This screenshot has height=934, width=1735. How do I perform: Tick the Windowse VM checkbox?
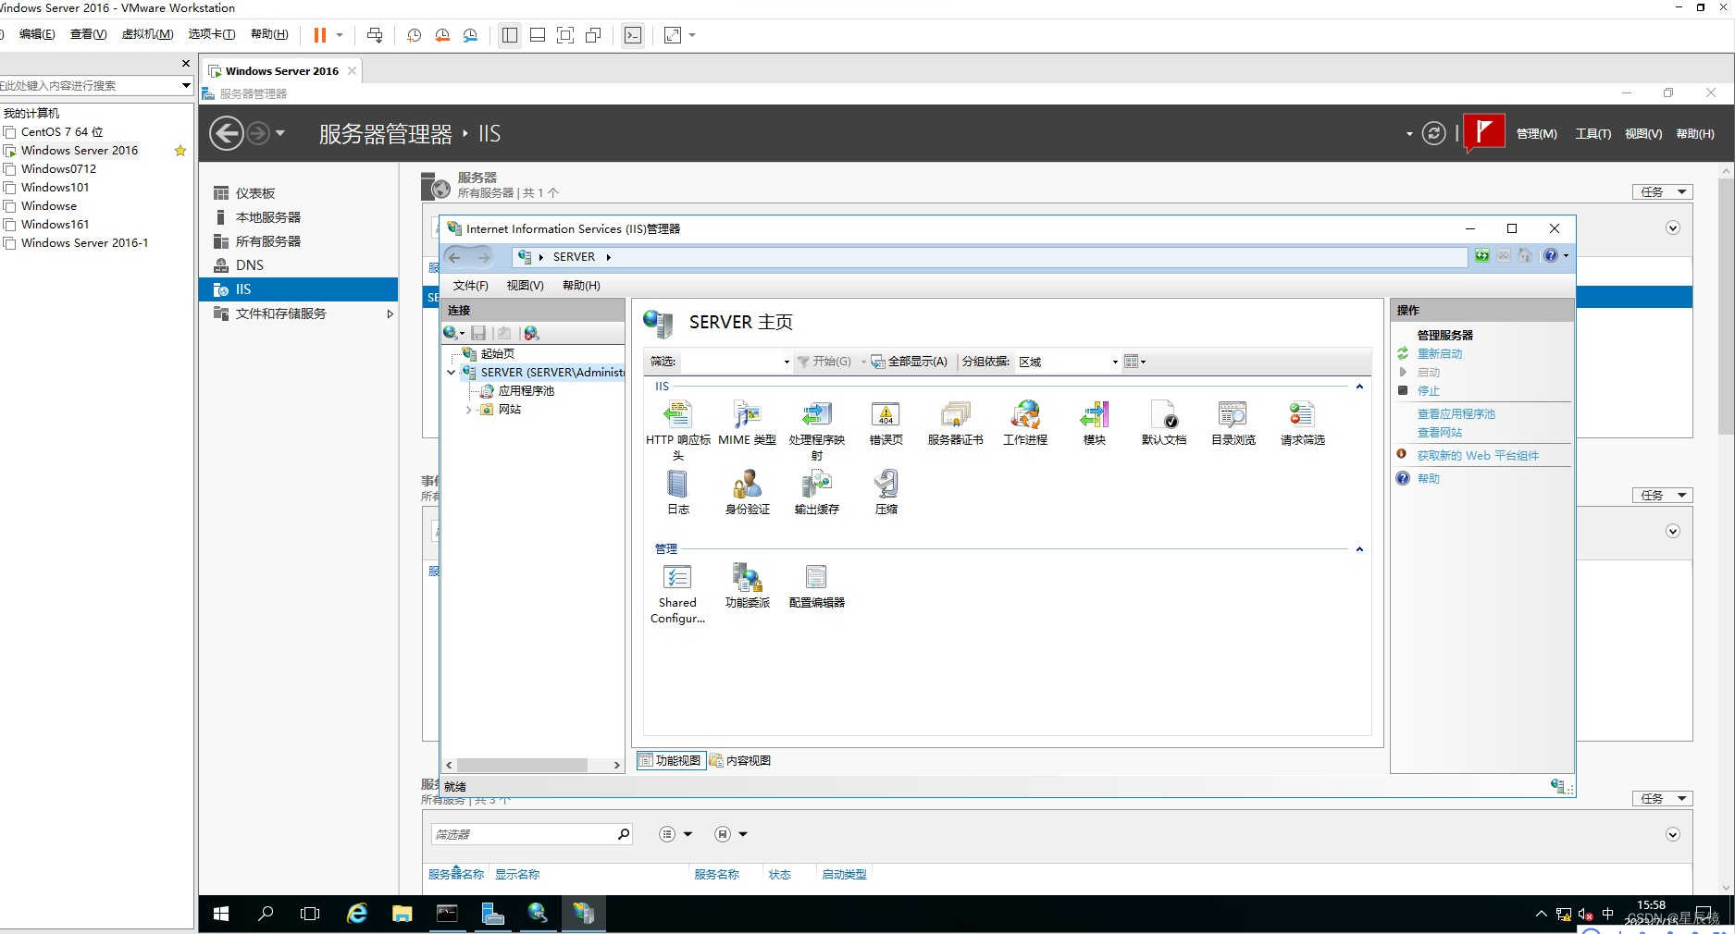coord(10,206)
